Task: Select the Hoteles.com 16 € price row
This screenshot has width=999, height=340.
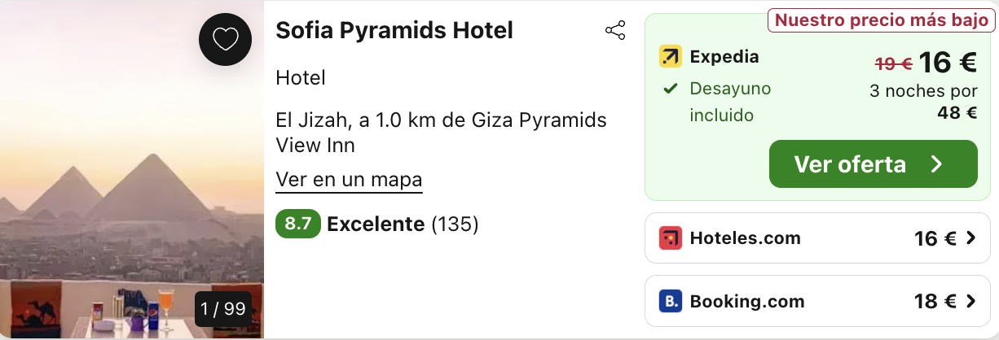Action: coord(812,238)
